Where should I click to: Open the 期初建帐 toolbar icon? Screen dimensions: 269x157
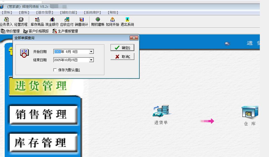click(98, 20)
